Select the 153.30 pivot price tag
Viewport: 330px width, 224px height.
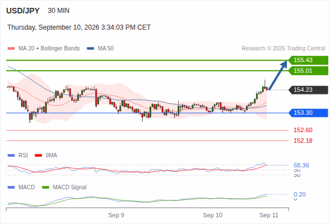coord(308,113)
